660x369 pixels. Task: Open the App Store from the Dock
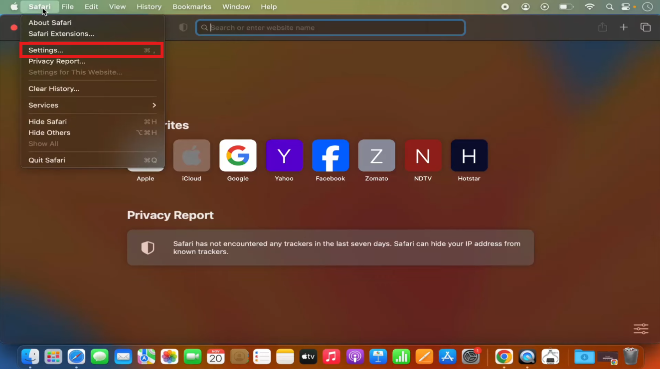tap(447, 357)
